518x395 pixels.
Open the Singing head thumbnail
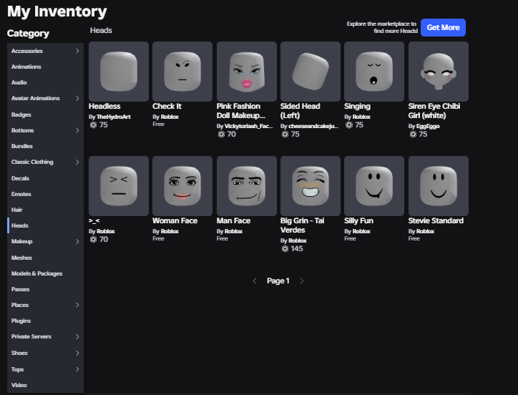click(374, 72)
